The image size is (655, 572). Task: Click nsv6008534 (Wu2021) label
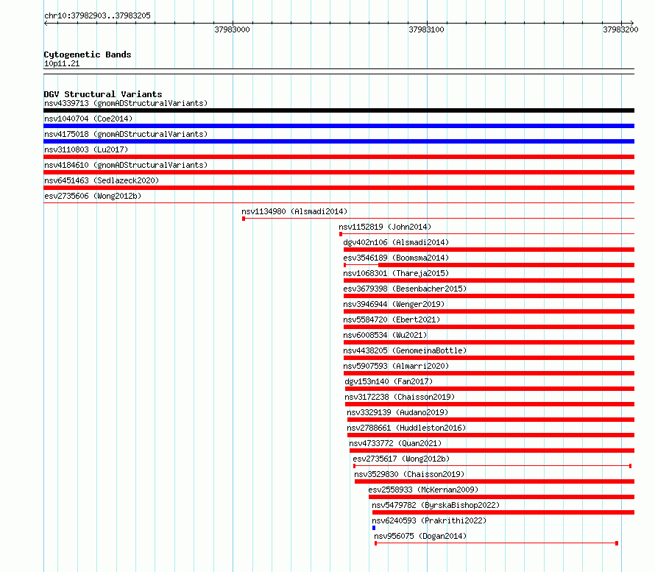click(x=385, y=335)
